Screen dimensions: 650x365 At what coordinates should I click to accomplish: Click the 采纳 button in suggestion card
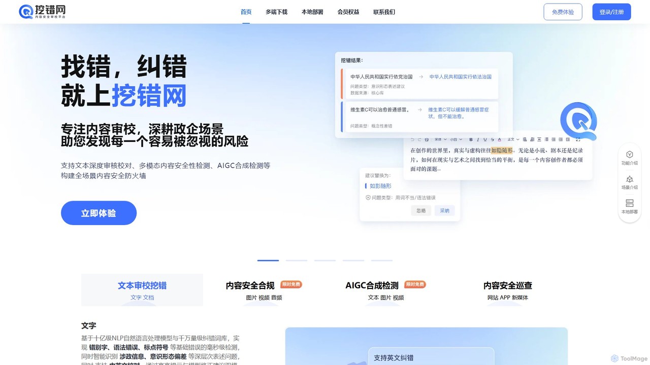tap(444, 210)
